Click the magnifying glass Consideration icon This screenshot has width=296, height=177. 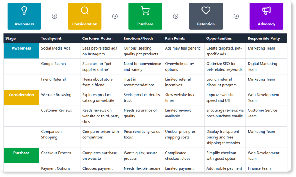click(85, 11)
